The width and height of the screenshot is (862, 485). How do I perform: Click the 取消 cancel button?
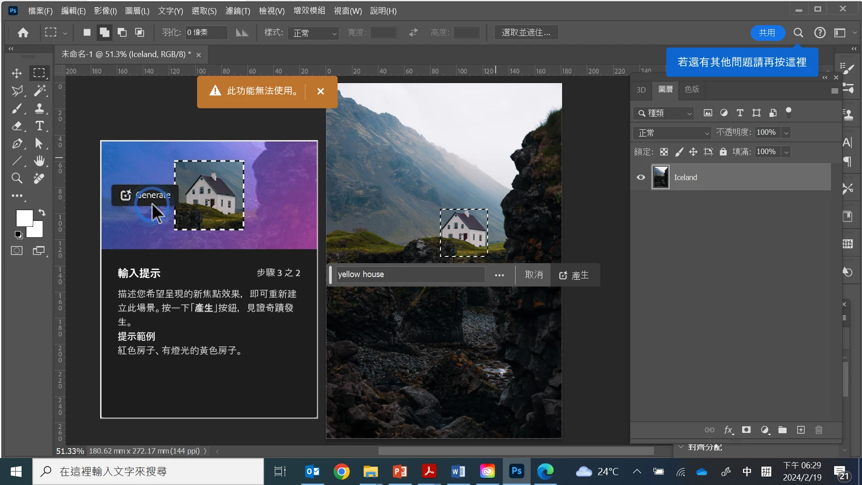click(x=534, y=275)
